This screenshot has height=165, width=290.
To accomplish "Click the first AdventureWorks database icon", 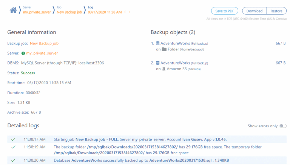I will (x=157, y=43).
